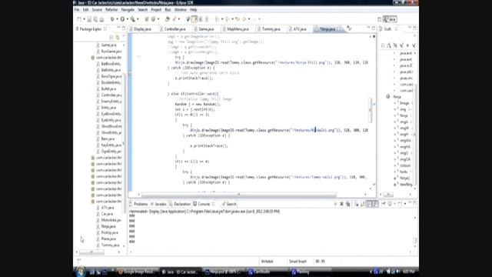Maximize the editor area
Screen dimensions: 492x277
374,28
